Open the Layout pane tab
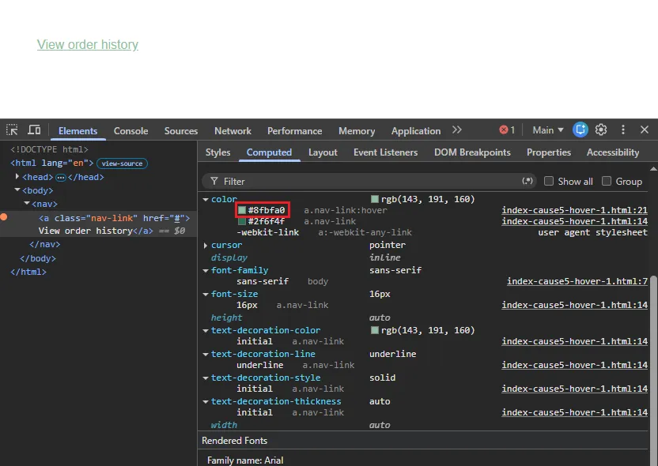This screenshot has height=466, width=658. click(x=323, y=152)
